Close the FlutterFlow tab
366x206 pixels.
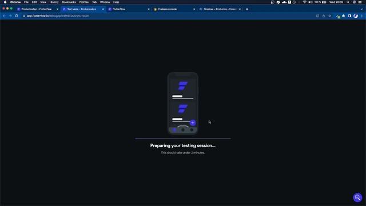[149, 9]
